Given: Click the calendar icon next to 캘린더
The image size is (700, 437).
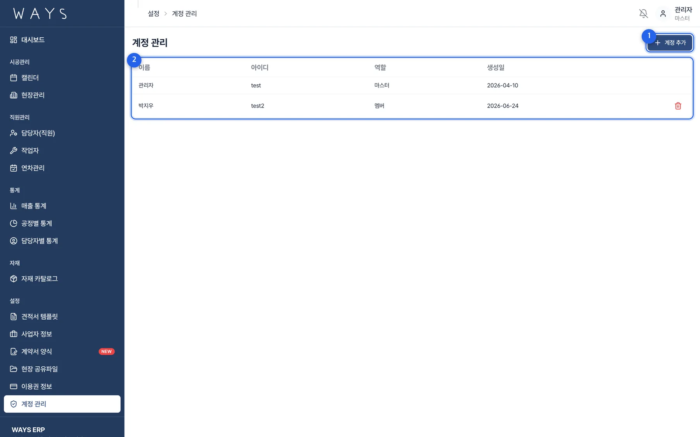Looking at the screenshot, I should (14, 78).
